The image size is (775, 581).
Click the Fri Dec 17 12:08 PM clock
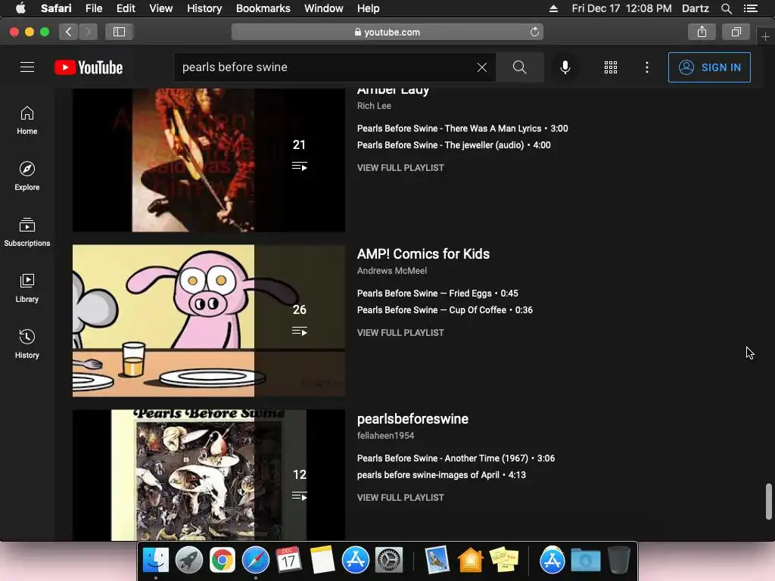tap(621, 8)
